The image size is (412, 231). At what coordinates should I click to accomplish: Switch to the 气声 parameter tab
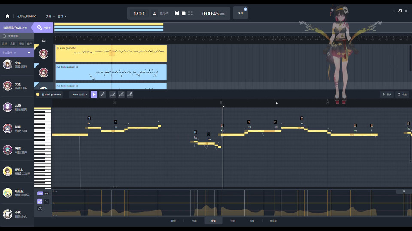point(194,221)
